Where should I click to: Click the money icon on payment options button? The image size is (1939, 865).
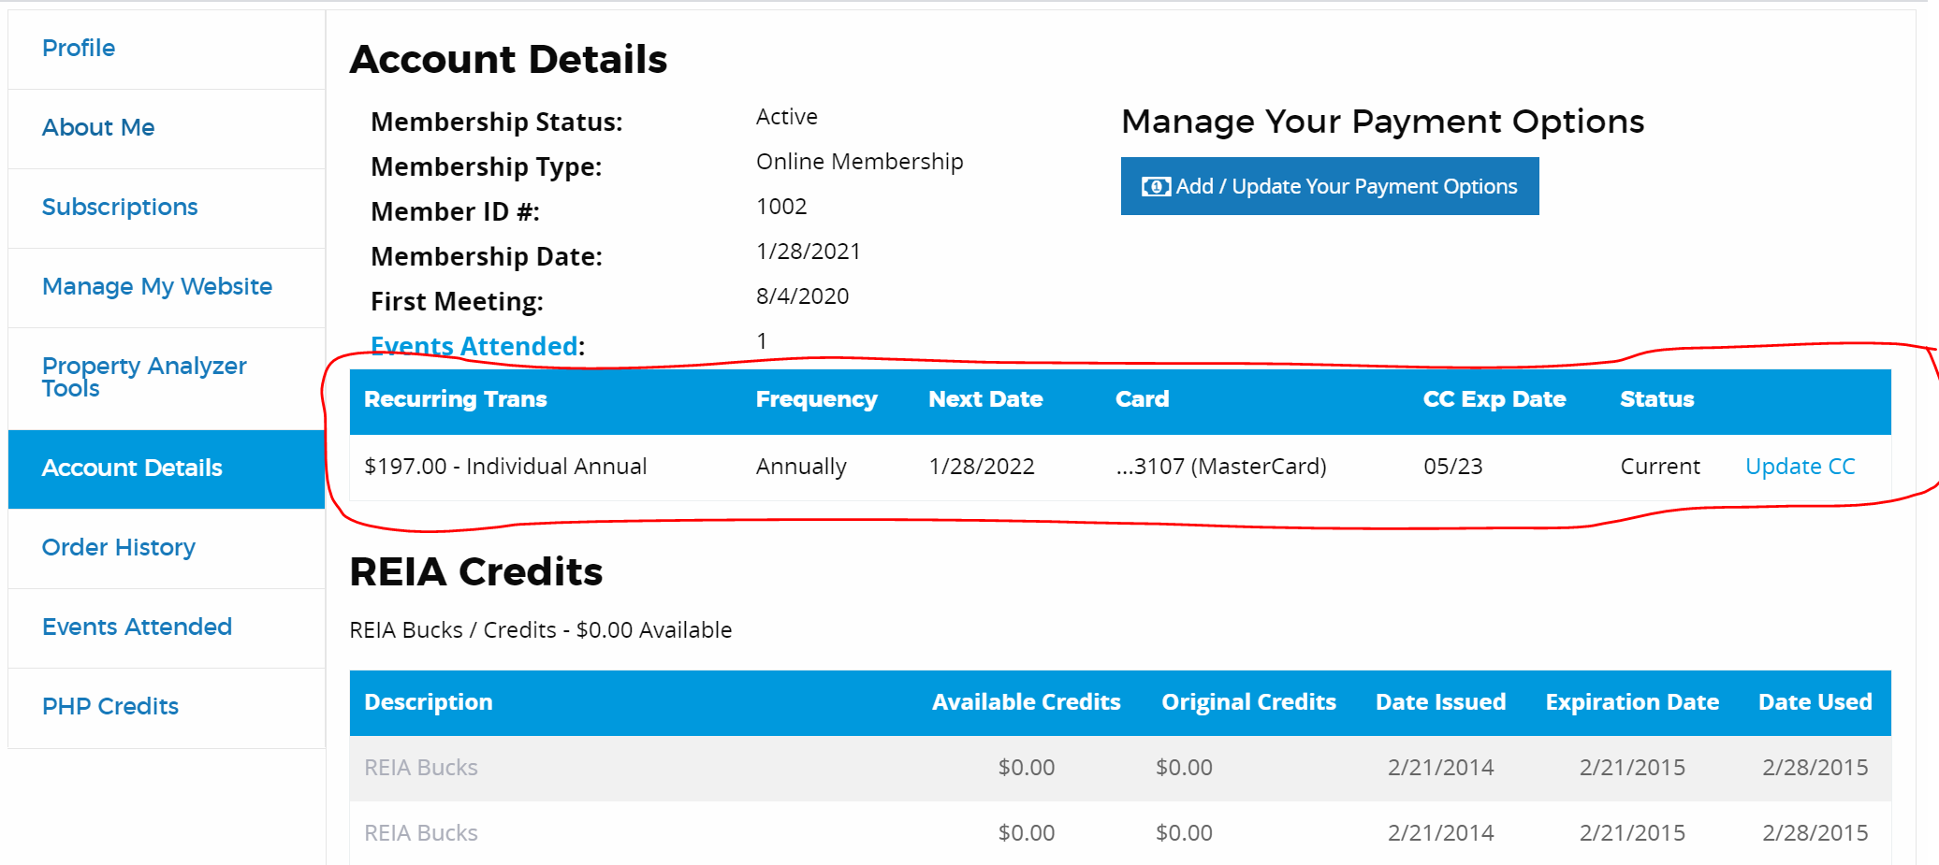point(1156,187)
